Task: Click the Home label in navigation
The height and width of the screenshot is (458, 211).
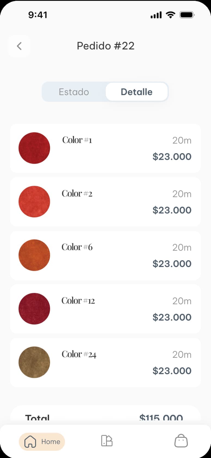Action: tap(51, 441)
